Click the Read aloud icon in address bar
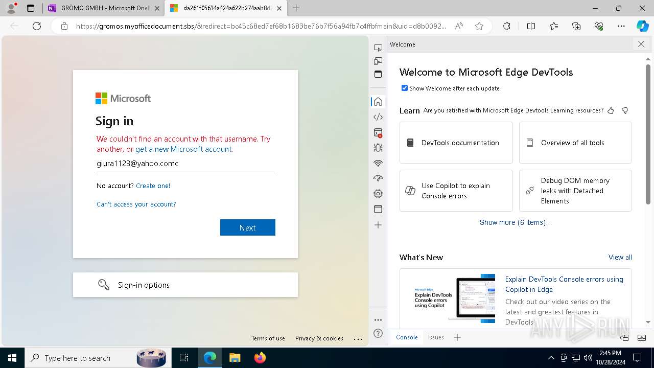 click(459, 26)
